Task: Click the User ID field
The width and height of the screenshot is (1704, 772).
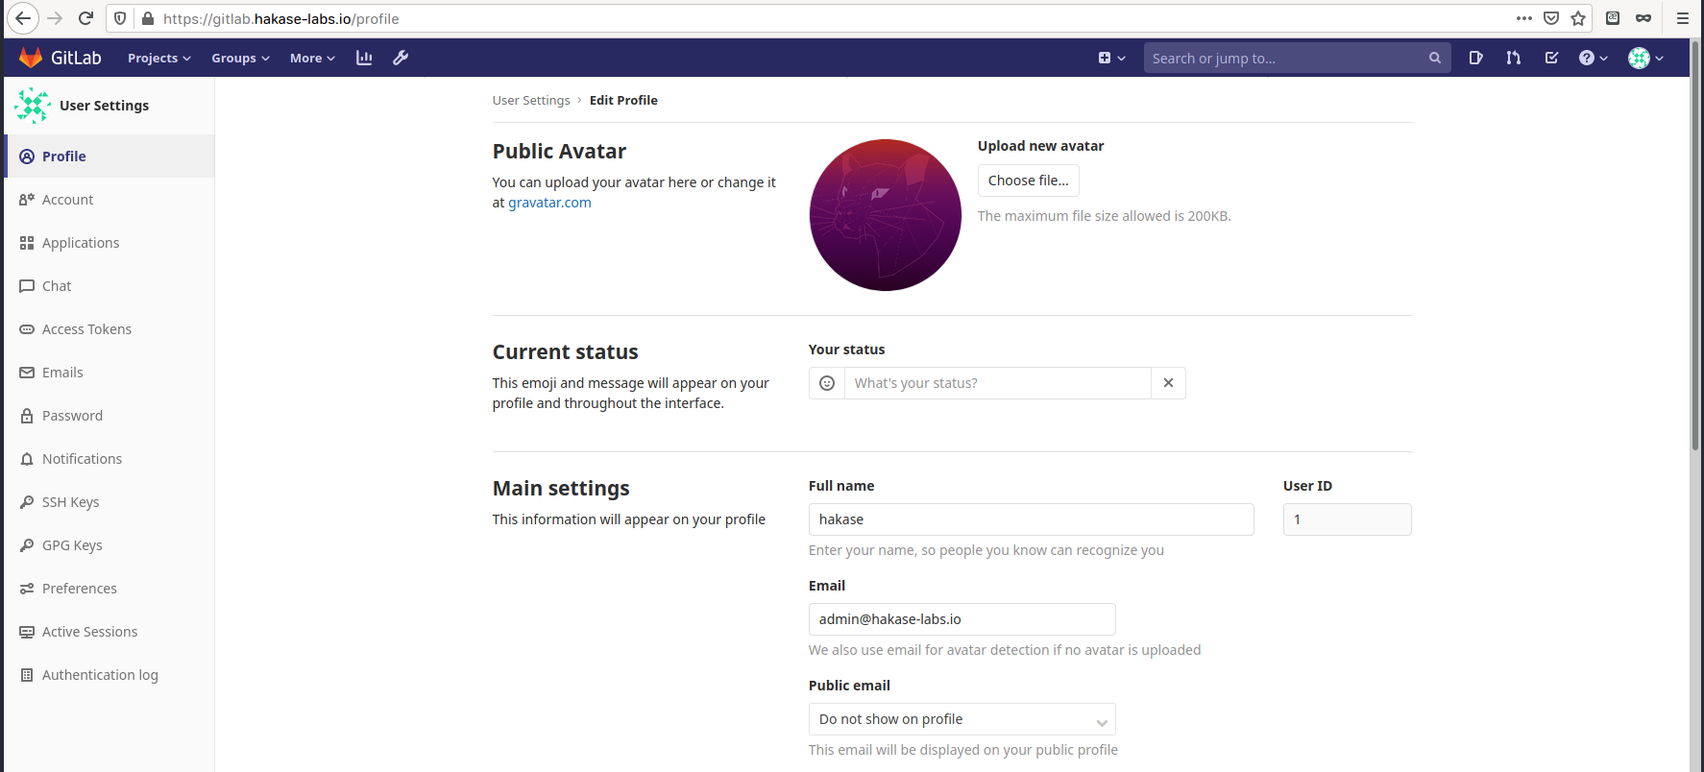Action: click(x=1347, y=519)
